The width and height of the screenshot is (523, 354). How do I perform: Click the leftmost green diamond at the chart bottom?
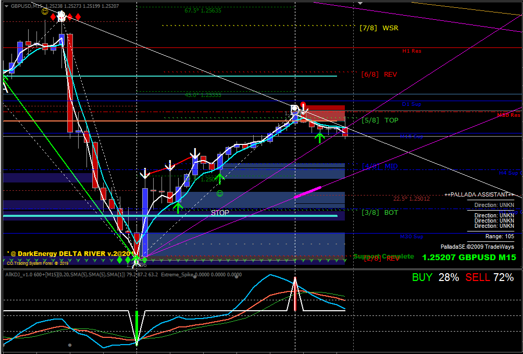[119, 260]
